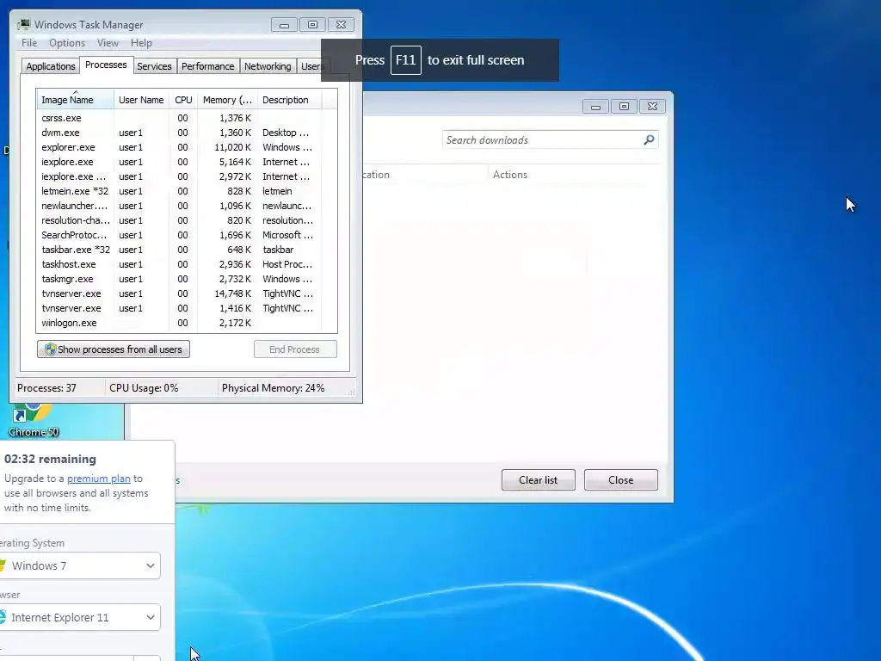This screenshot has height=661, width=881.
Task: Click Clear list in downloads window
Action: 539,480
